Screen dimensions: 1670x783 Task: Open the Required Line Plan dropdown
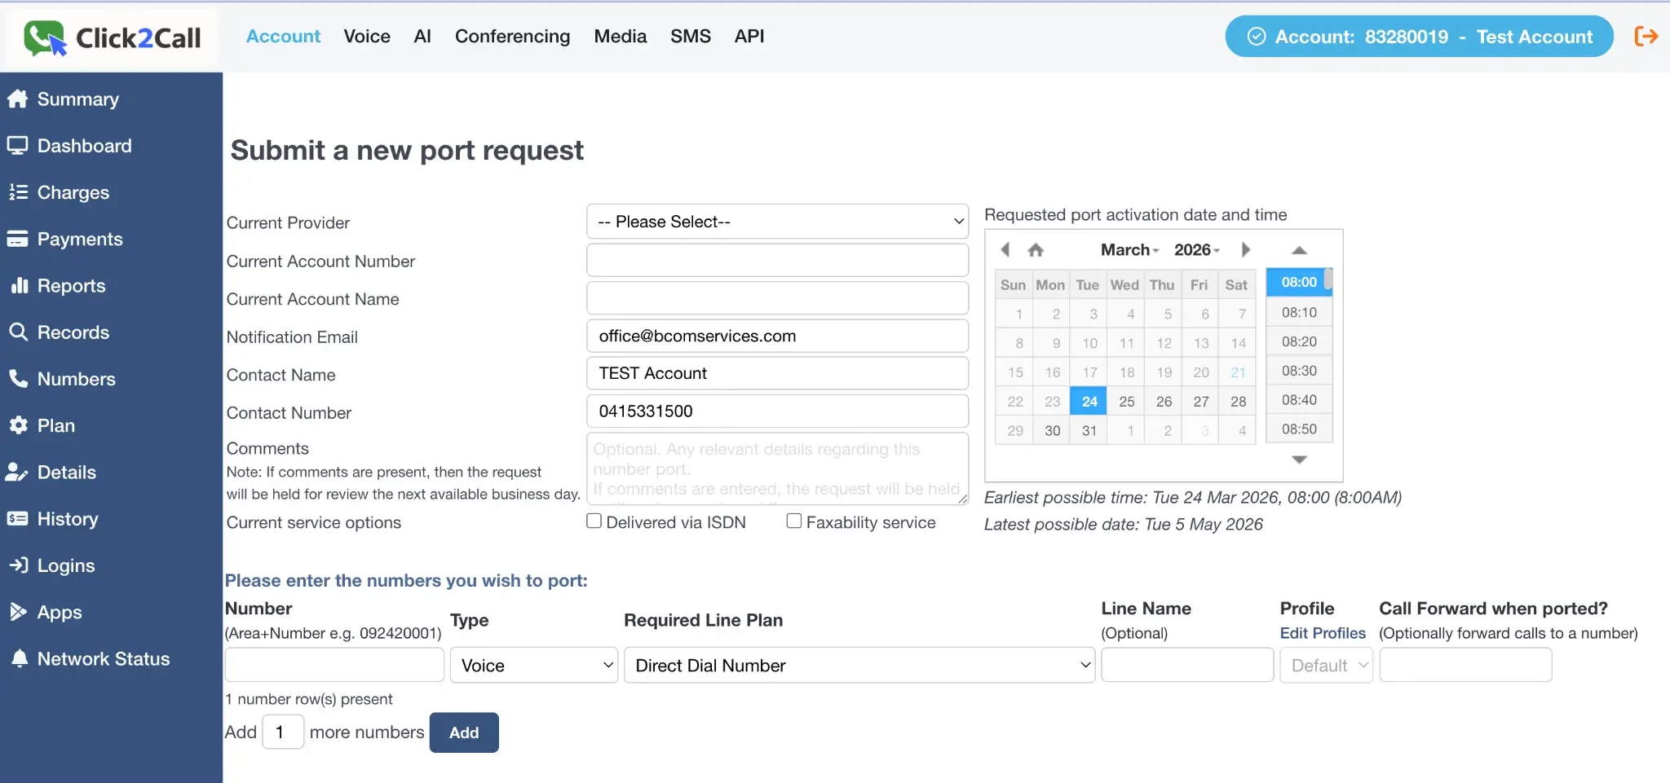(x=859, y=665)
